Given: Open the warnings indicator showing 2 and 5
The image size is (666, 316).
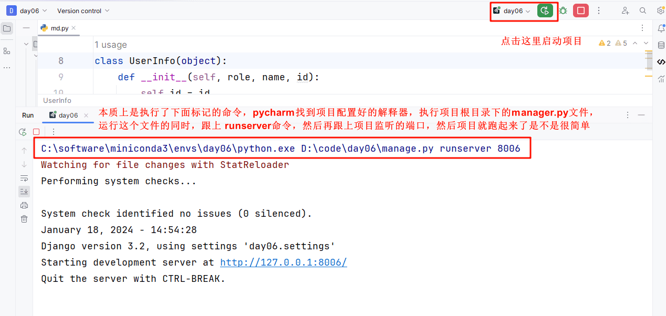Looking at the screenshot, I should [612, 43].
